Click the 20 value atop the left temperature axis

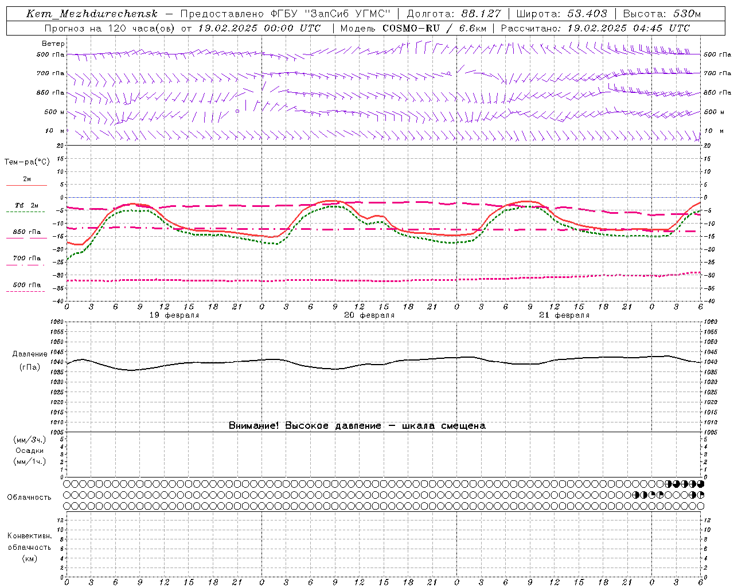tap(61, 146)
